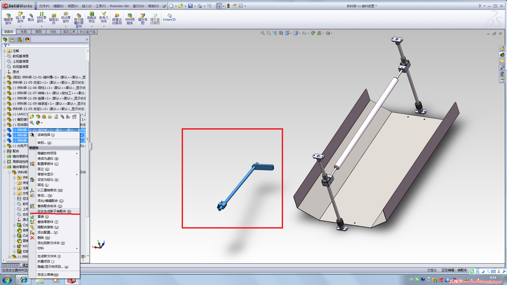Click the Zoom to Fit magnifier icon
Image resolution: width=507 pixels, height=285 pixels.
tap(262, 33)
